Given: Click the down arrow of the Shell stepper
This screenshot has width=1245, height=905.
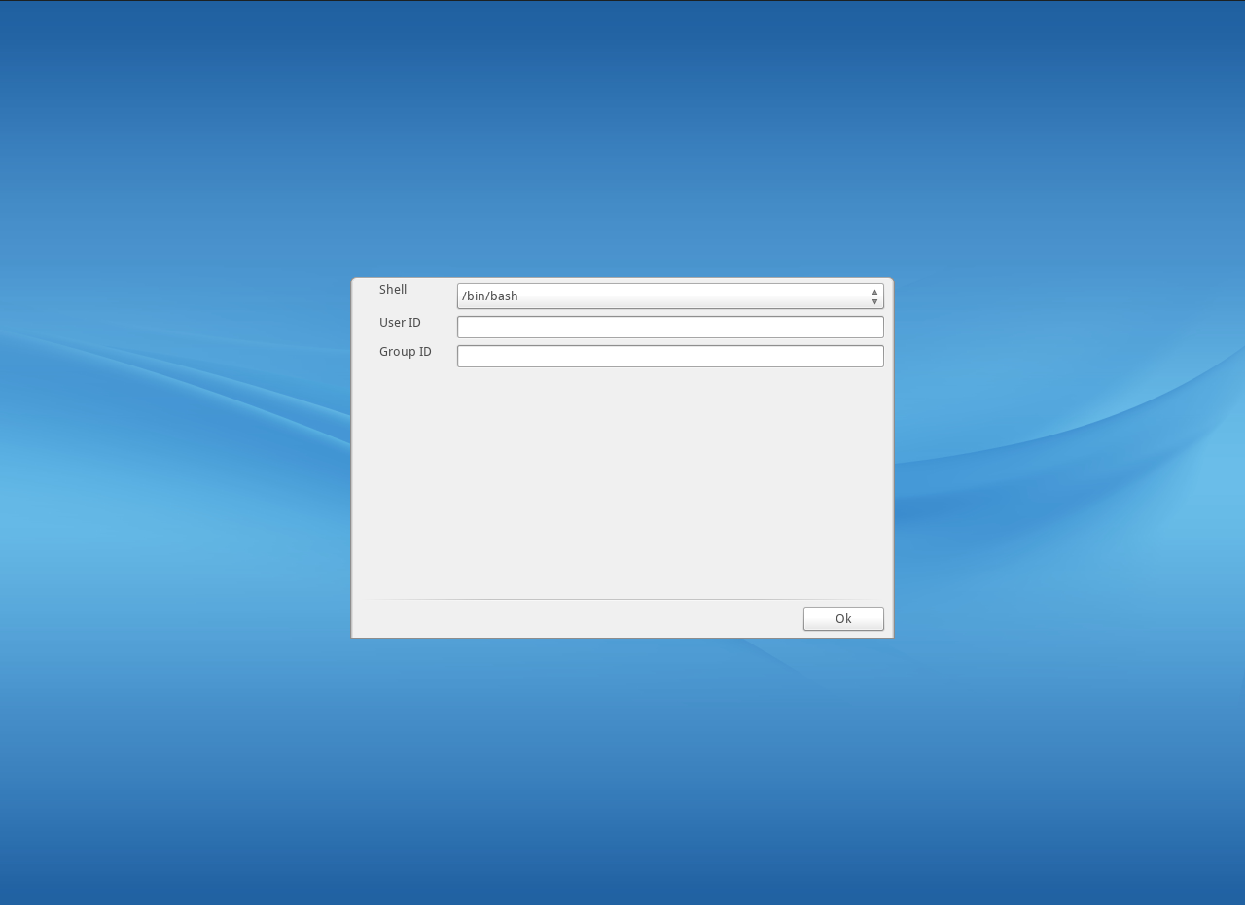Looking at the screenshot, I should pos(873,301).
